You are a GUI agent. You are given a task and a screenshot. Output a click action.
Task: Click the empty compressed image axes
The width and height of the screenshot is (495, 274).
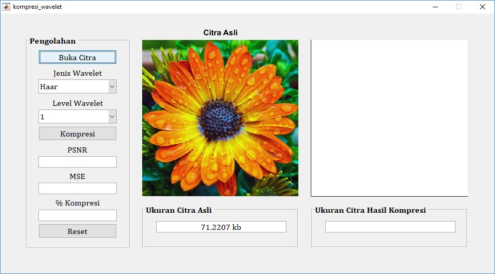click(389, 118)
